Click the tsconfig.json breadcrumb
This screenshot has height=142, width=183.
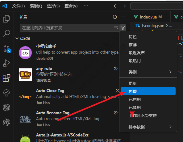tap(153, 26)
